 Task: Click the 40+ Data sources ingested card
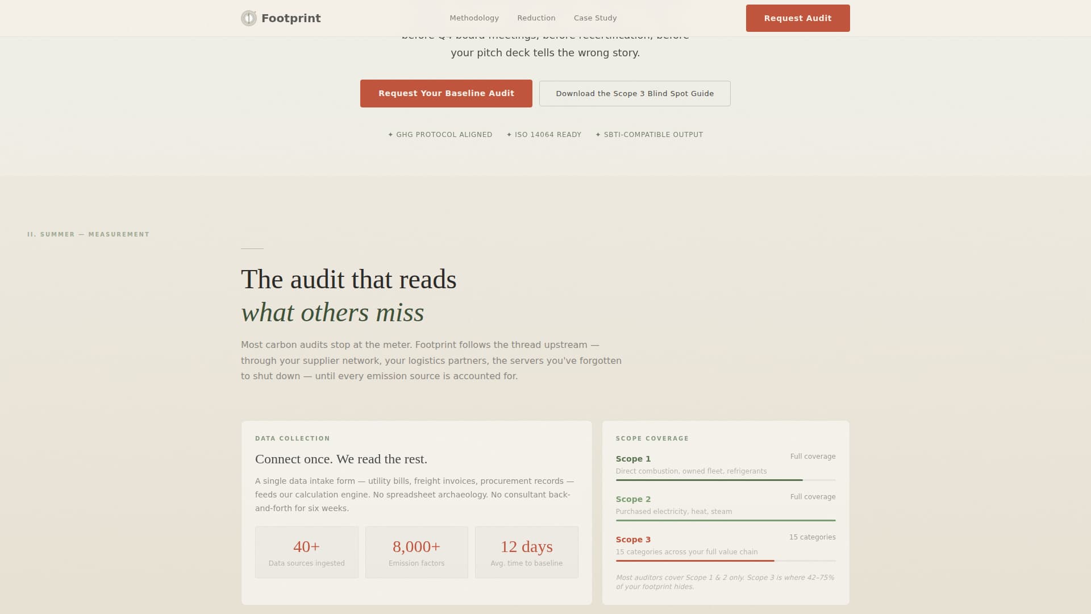point(306,551)
